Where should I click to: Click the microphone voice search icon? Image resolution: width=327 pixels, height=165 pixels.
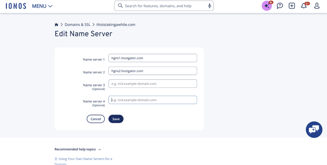coord(210,6)
